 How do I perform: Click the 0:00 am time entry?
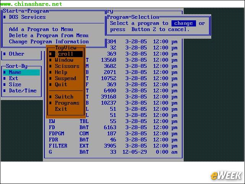tap(167, 152)
